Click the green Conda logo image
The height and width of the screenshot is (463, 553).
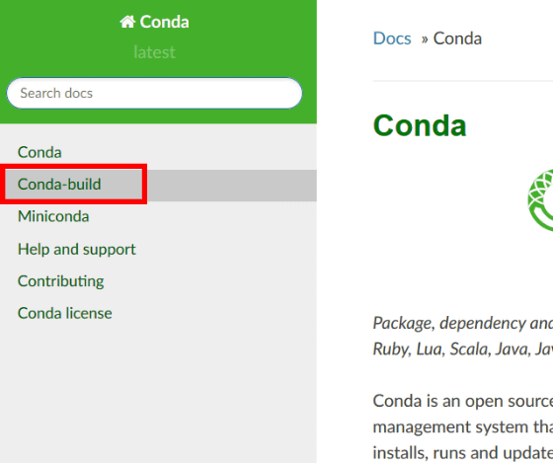pyautogui.click(x=541, y=200)
